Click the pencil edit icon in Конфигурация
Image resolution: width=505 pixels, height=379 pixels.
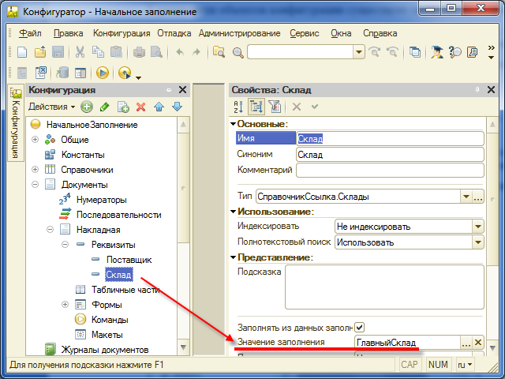[105, 107]
